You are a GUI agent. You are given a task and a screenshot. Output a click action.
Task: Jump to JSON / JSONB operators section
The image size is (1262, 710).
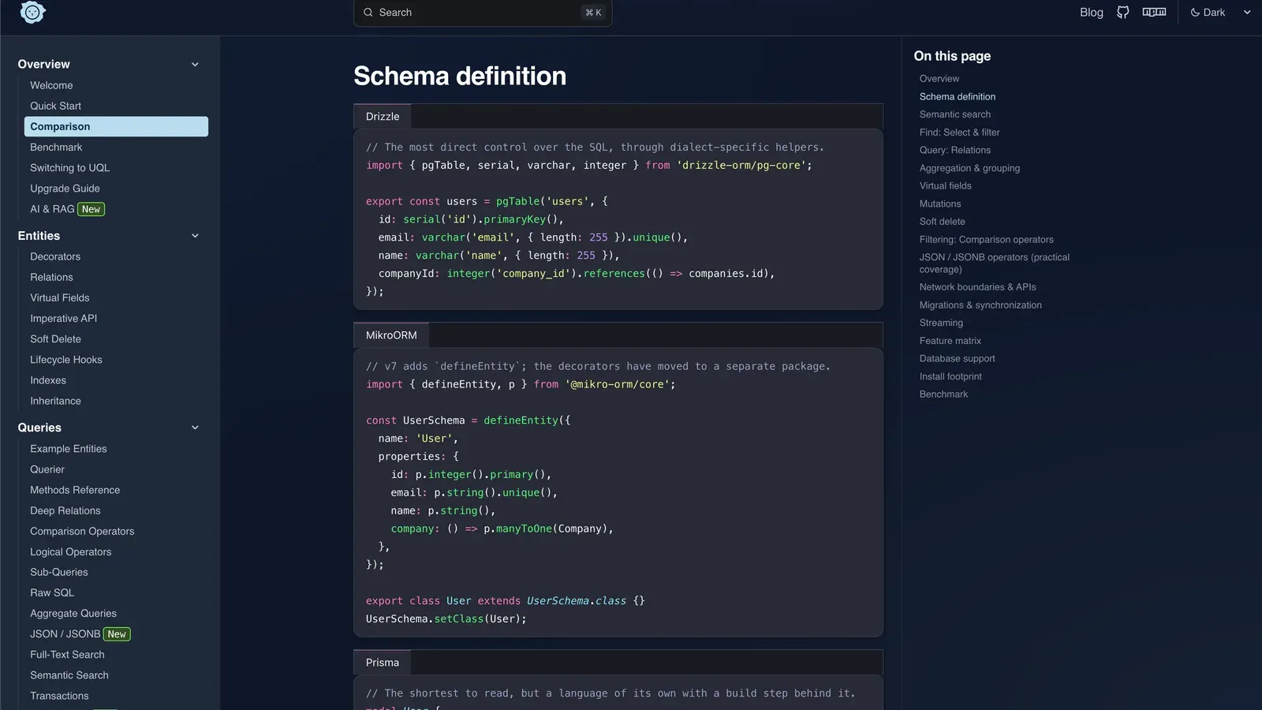pos(994,263)
